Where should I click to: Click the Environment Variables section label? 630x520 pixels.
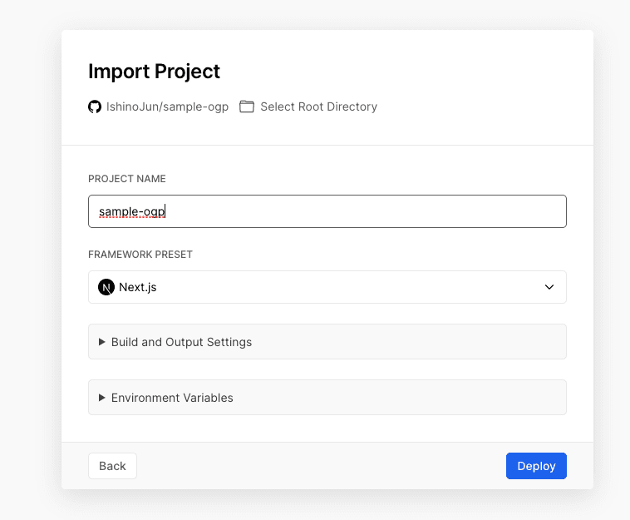pyautogui.click(x=172, y=398)
